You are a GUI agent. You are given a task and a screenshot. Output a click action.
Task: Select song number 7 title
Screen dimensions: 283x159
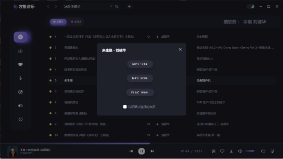71,102
